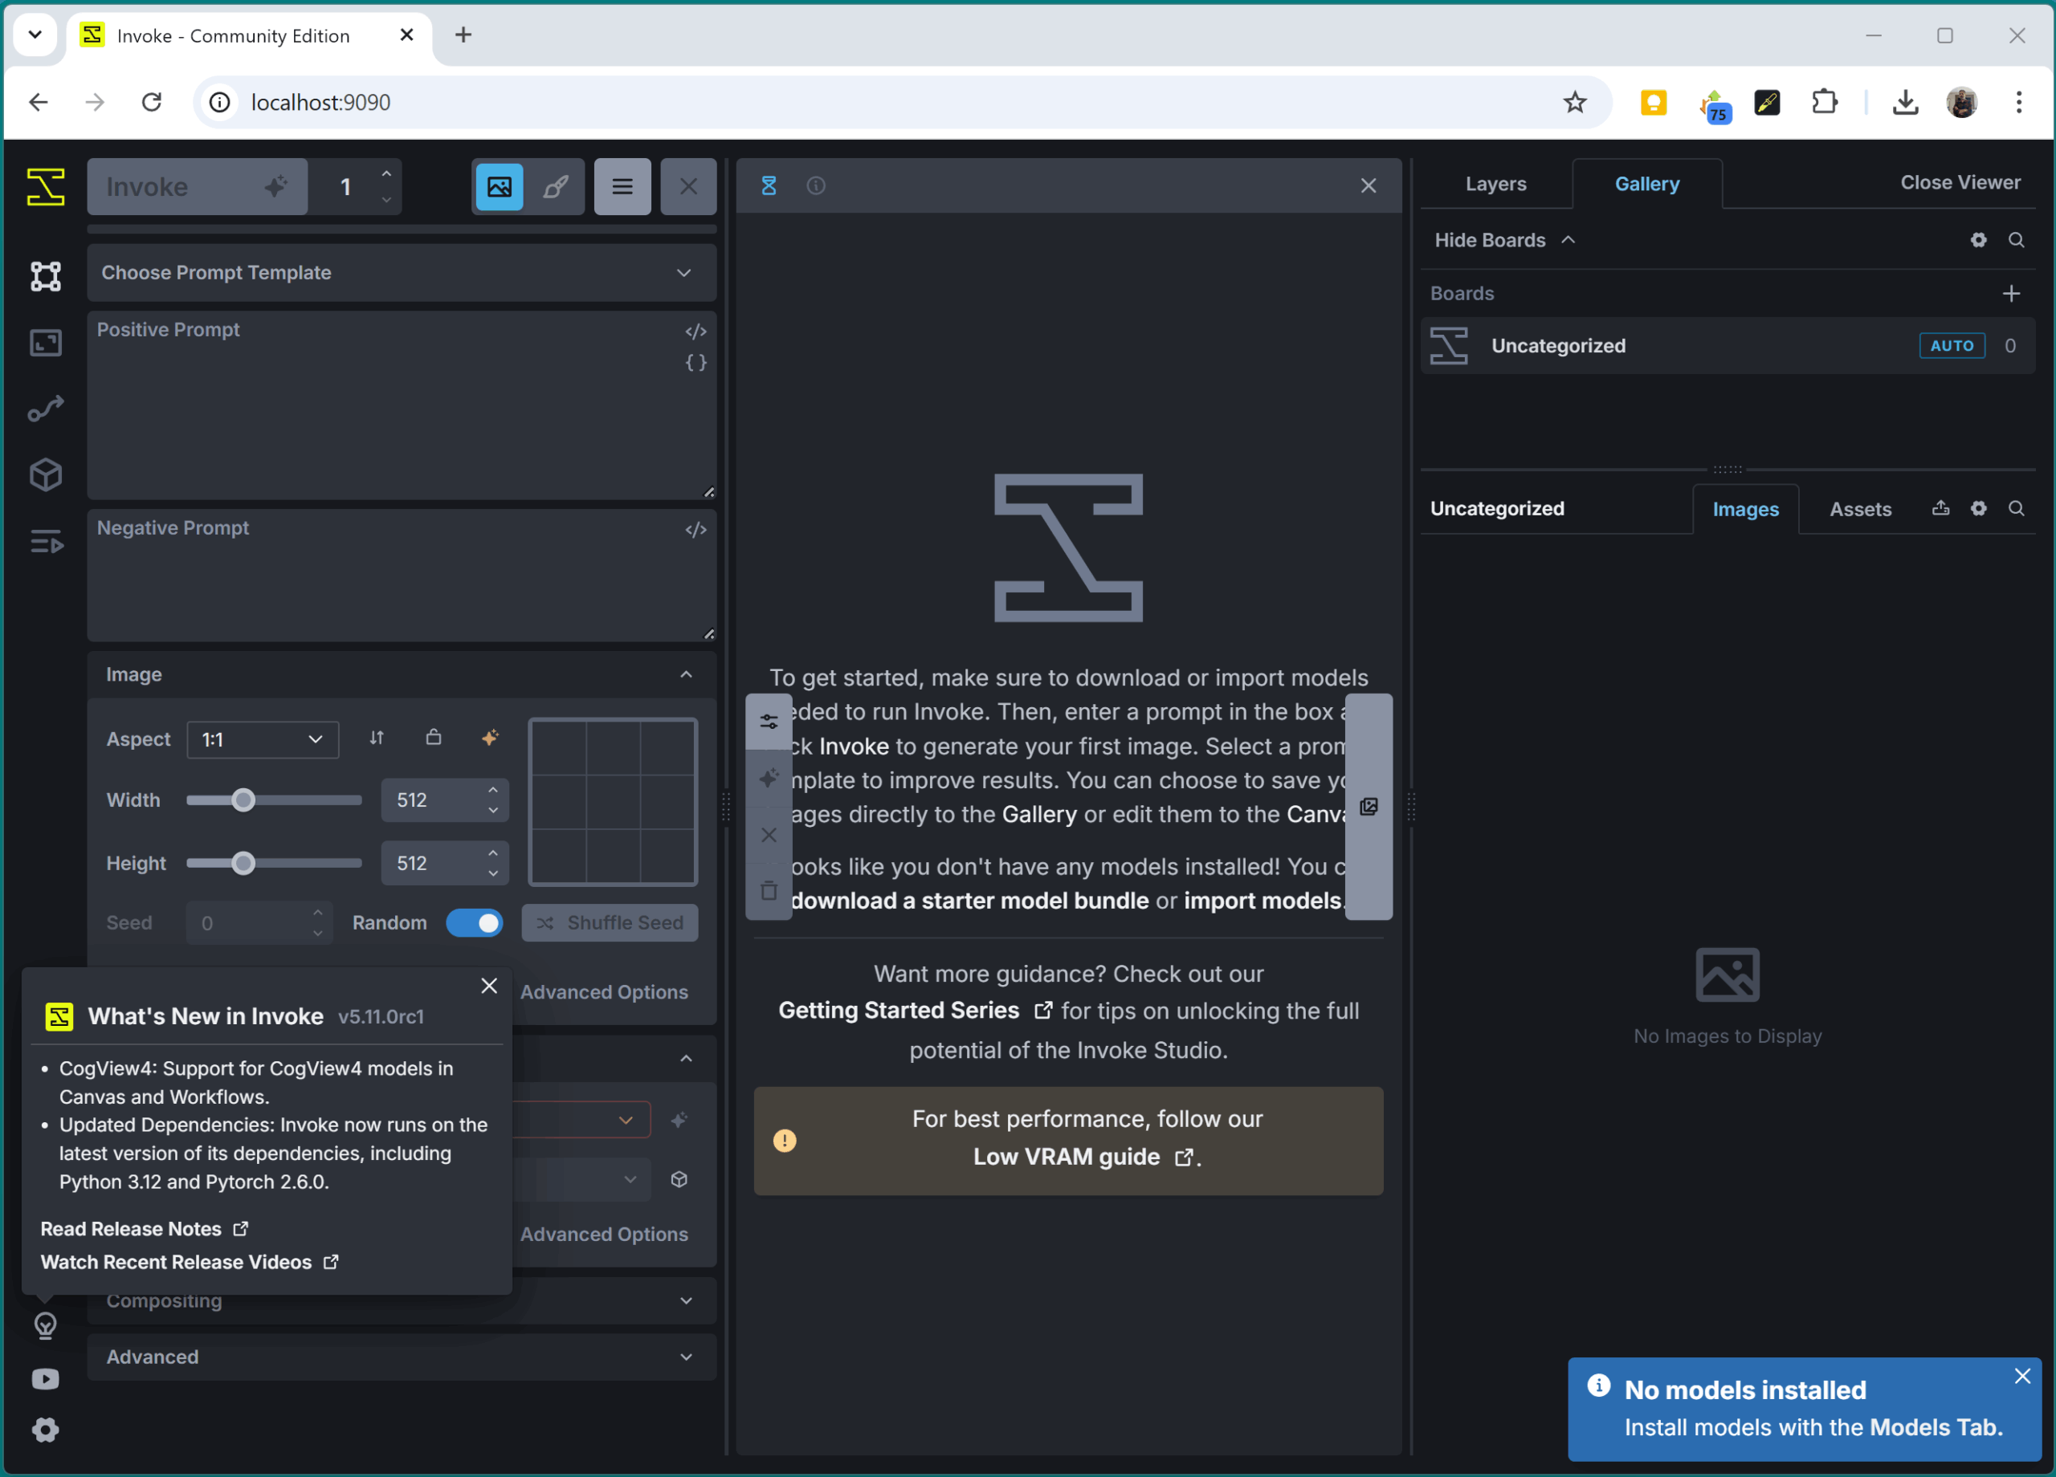Image resolution: width=2056 pixels, height=1477 pixels.
Task: Open board settings gear icon
Action: [1978, 240]
